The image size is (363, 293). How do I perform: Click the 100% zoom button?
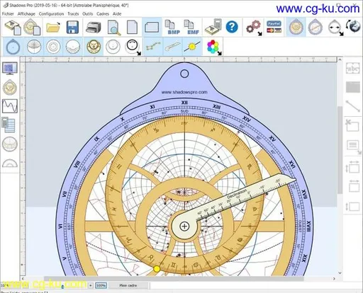point(101,286)
